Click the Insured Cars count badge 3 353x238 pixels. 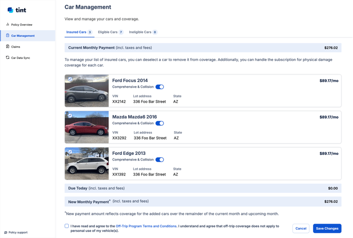point(90,32)
